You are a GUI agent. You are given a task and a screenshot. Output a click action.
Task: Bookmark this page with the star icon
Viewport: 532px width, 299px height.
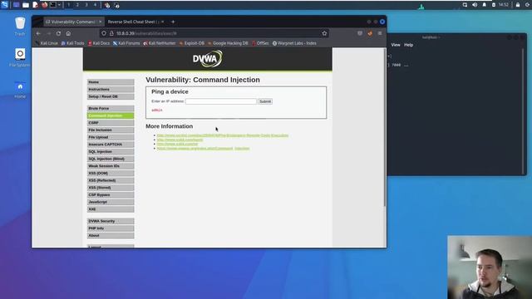click(324, 33)
